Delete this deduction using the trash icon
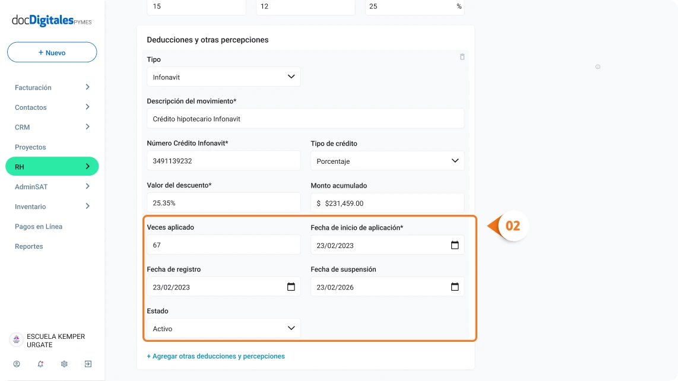 click(x=462, y=57)
